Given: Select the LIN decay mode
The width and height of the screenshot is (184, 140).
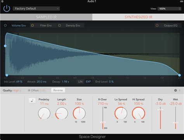Looking at the screenshot, I should point(80,82).
